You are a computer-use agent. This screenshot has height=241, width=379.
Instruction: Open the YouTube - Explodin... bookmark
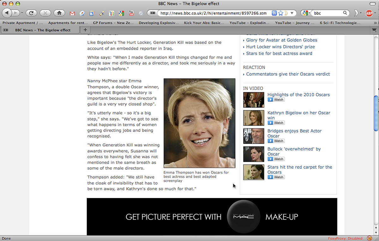coord(250,23)
